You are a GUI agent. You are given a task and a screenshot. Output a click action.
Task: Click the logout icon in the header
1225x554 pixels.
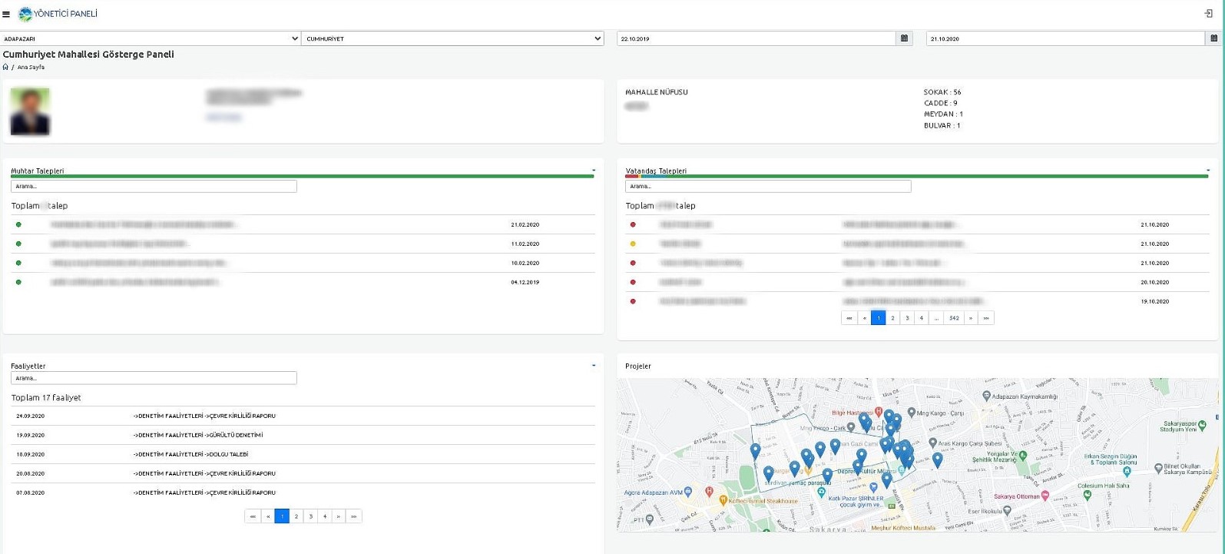pos(1209,14)
